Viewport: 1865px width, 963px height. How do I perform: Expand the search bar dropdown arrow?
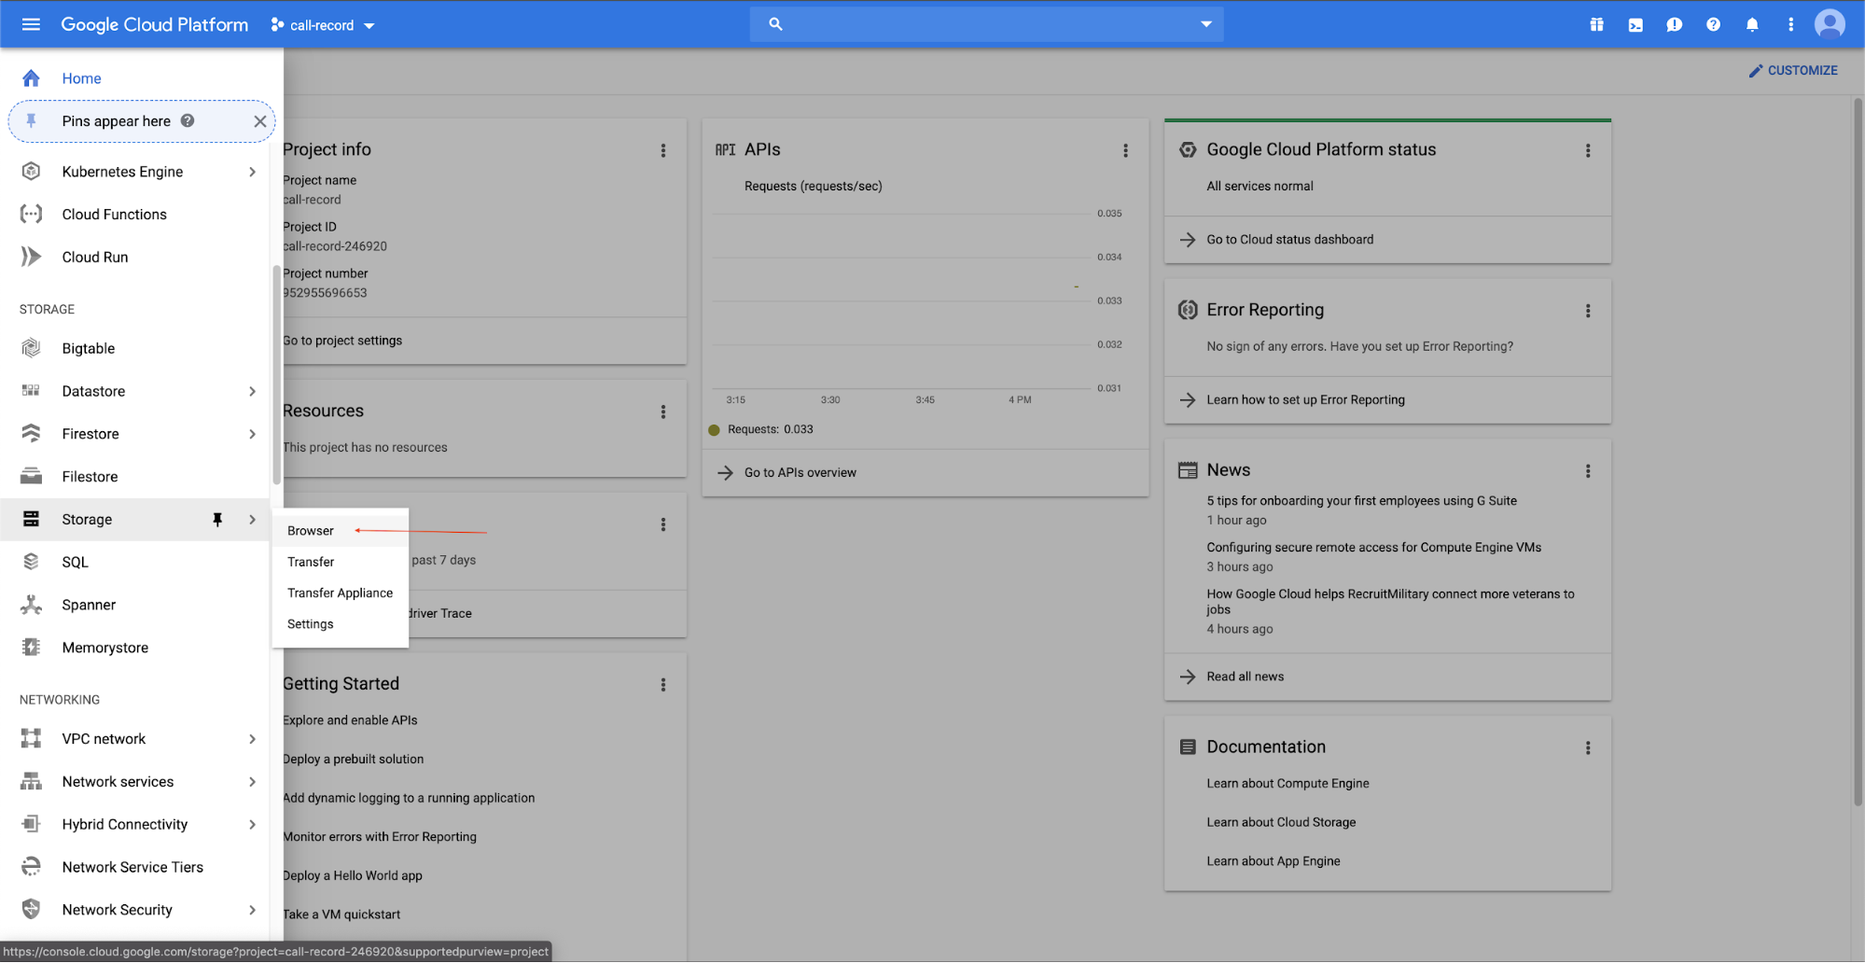coord(1205,24)
